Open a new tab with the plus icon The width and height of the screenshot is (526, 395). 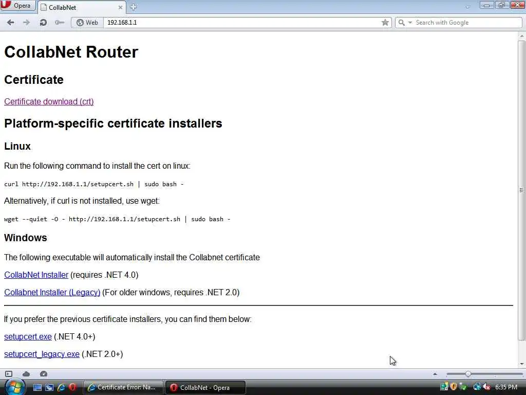point(133,7)
